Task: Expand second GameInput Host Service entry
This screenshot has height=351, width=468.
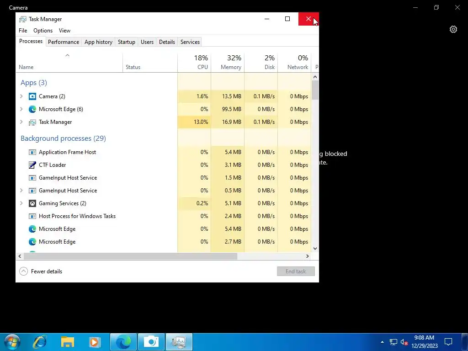Action: pos(21,191)
